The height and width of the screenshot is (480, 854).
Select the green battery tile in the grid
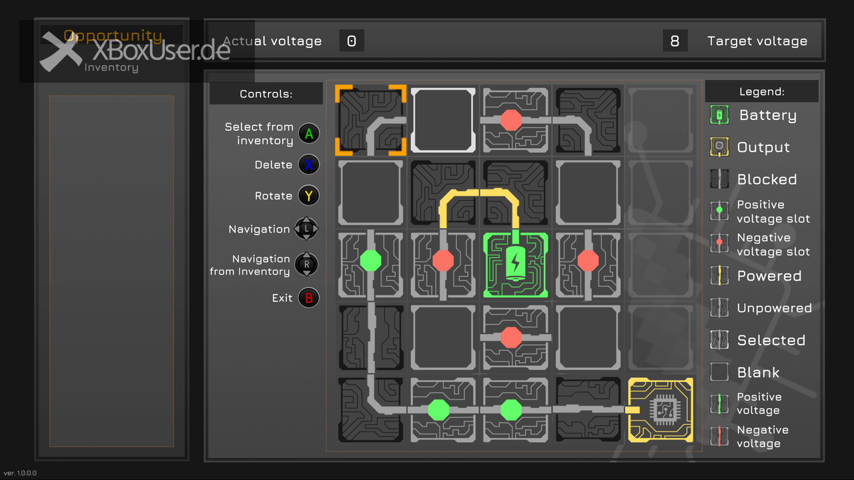tap(515, 265)
